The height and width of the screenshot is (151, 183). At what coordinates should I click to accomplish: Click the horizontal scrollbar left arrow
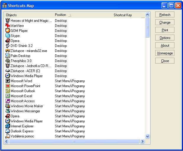(x=6, y=142)
